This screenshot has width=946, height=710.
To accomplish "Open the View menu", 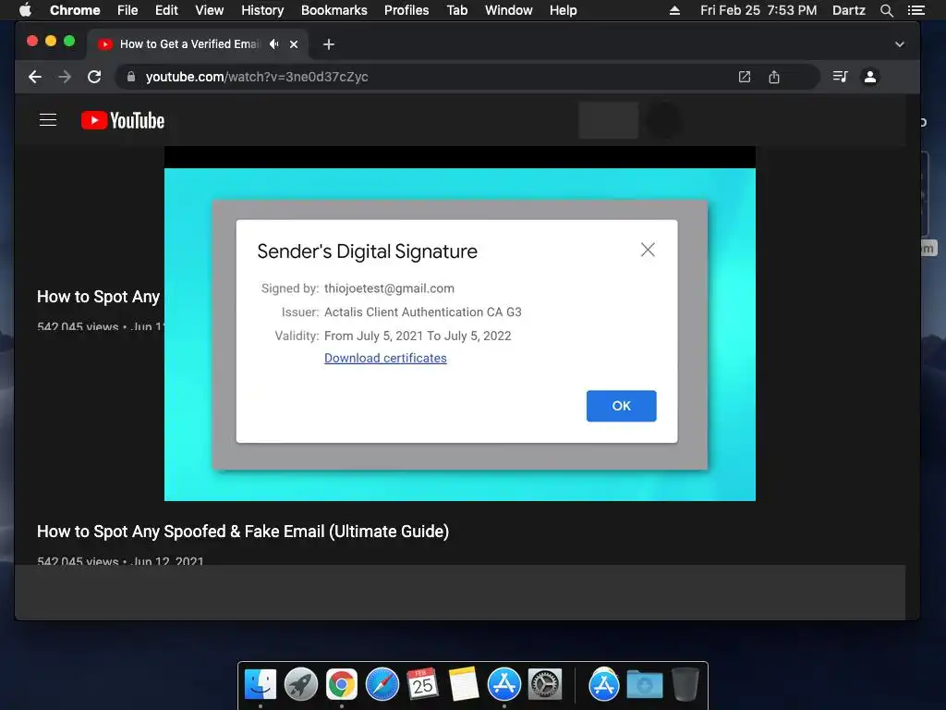I will coord(210,10).
